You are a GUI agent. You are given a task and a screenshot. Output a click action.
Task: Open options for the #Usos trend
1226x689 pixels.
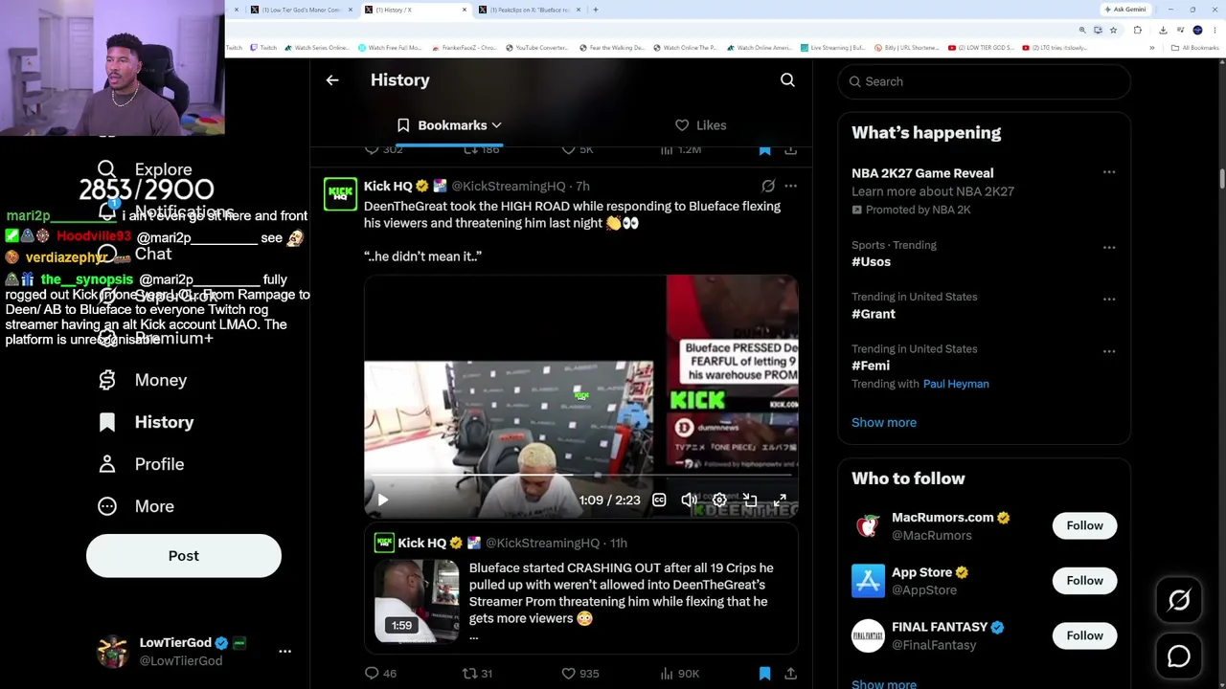[x=1109, y=247]
